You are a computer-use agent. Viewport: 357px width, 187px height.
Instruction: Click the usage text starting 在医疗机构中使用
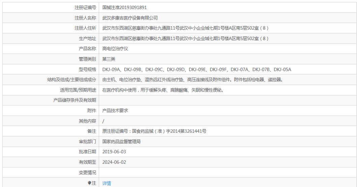[x=163, y=90]
